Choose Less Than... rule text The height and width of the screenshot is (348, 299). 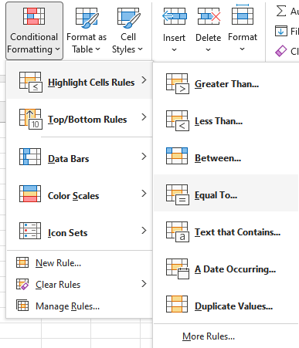point(219,121)
